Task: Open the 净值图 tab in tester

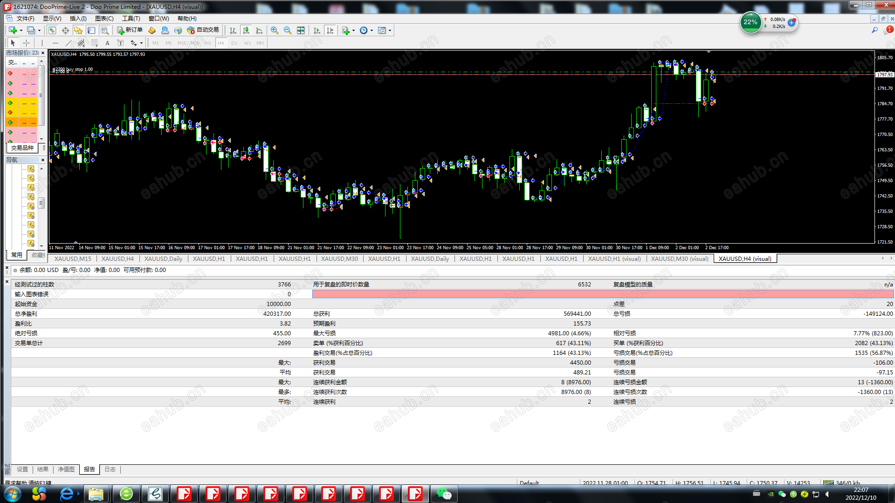Action: (66, 469)
